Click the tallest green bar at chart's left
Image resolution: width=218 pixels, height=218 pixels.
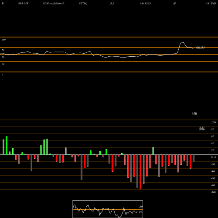[7, 146]
